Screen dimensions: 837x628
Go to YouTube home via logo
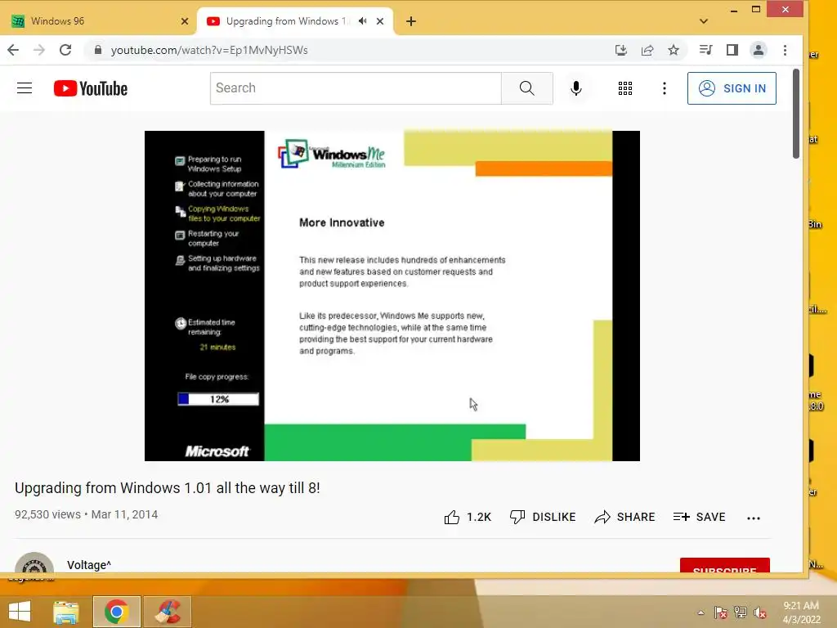(91, 88)
